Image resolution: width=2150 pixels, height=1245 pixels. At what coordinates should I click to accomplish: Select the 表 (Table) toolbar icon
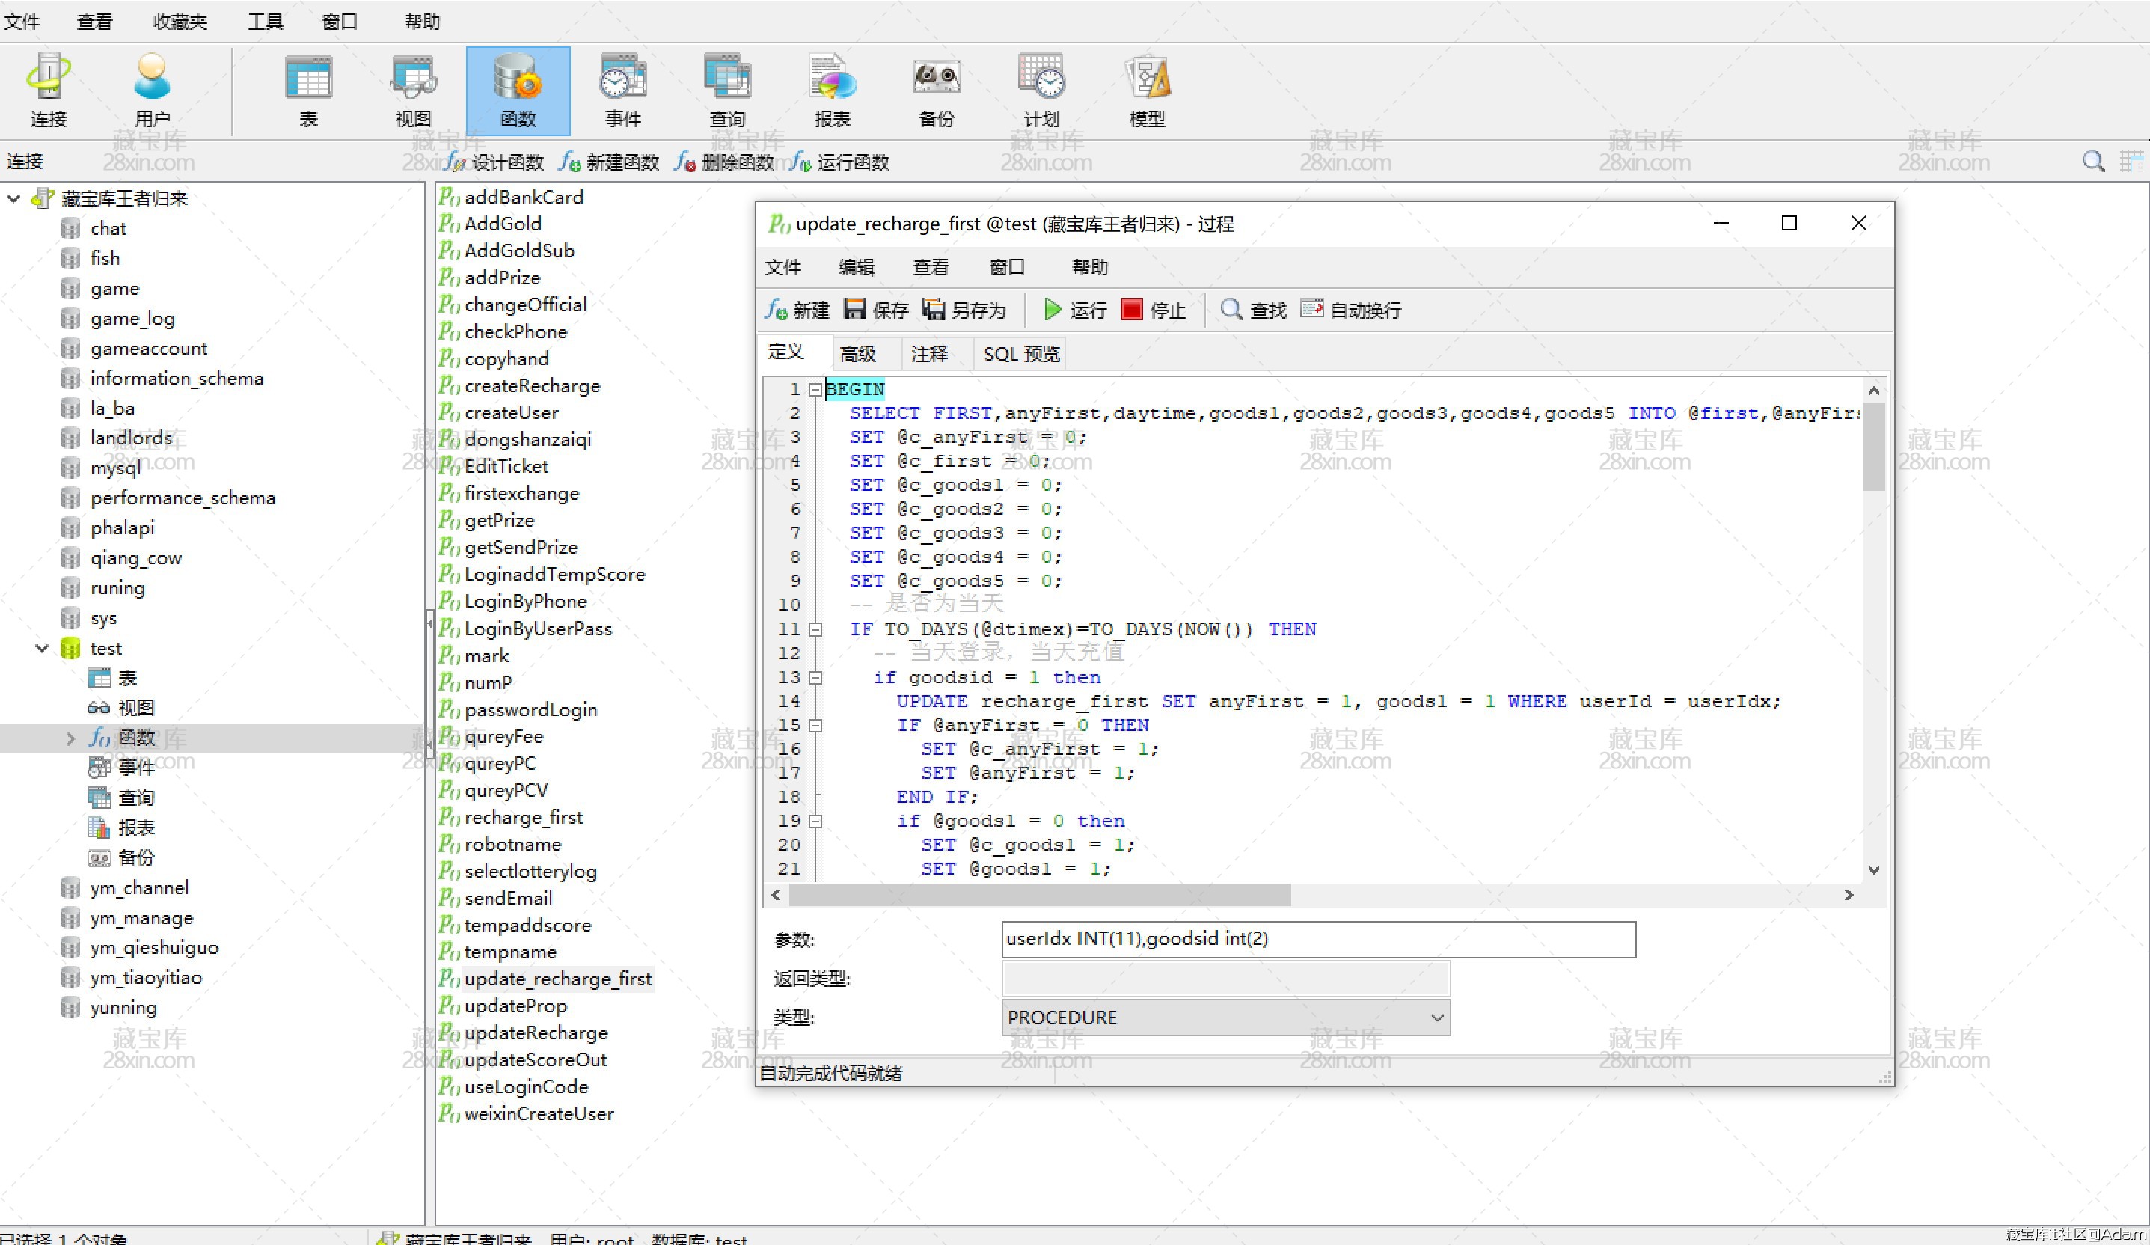click(308, 90)
